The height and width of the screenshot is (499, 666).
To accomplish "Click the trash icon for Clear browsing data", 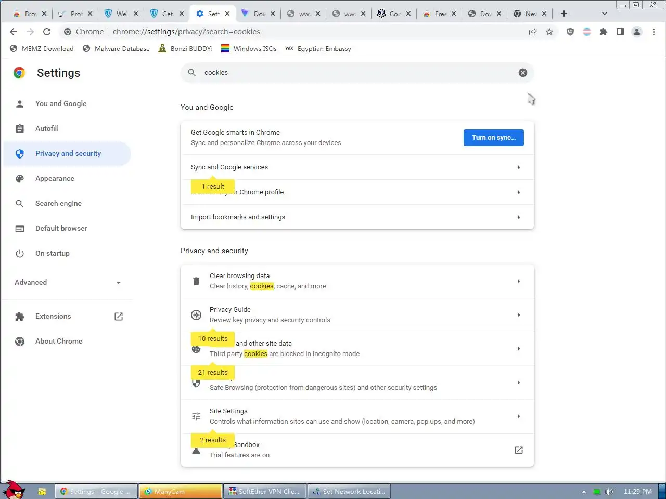I will (x=196, y=281).
